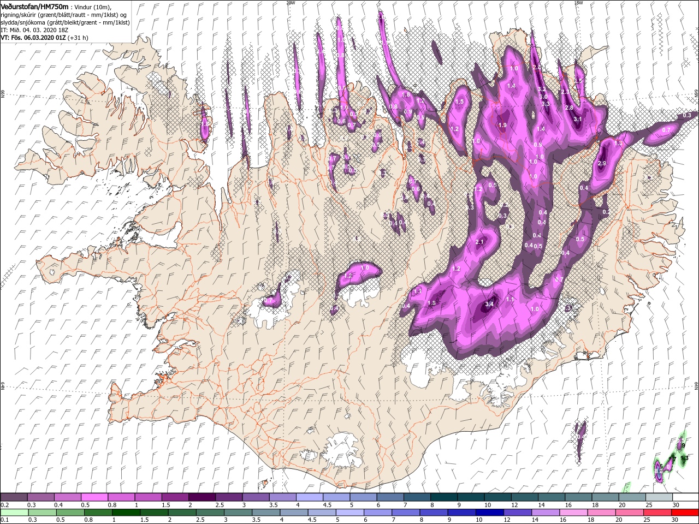Click the '4.5' label in top legend row

pyautogui.click(x=327, y=505)
